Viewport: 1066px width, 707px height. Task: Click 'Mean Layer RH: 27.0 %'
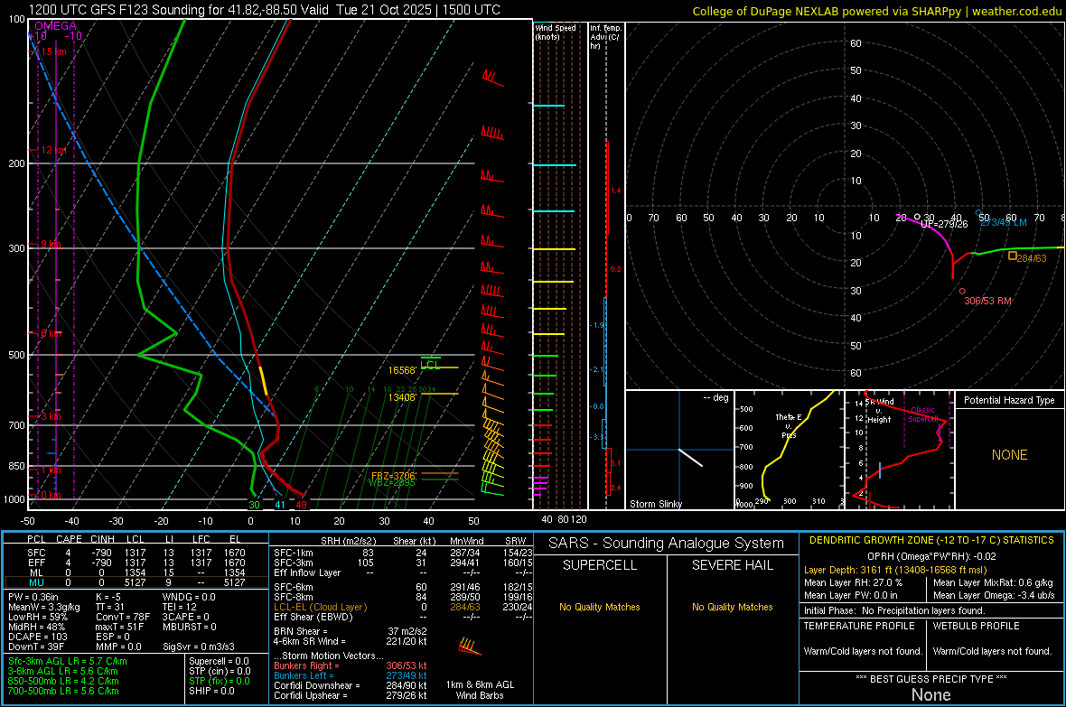click(853, 581)
